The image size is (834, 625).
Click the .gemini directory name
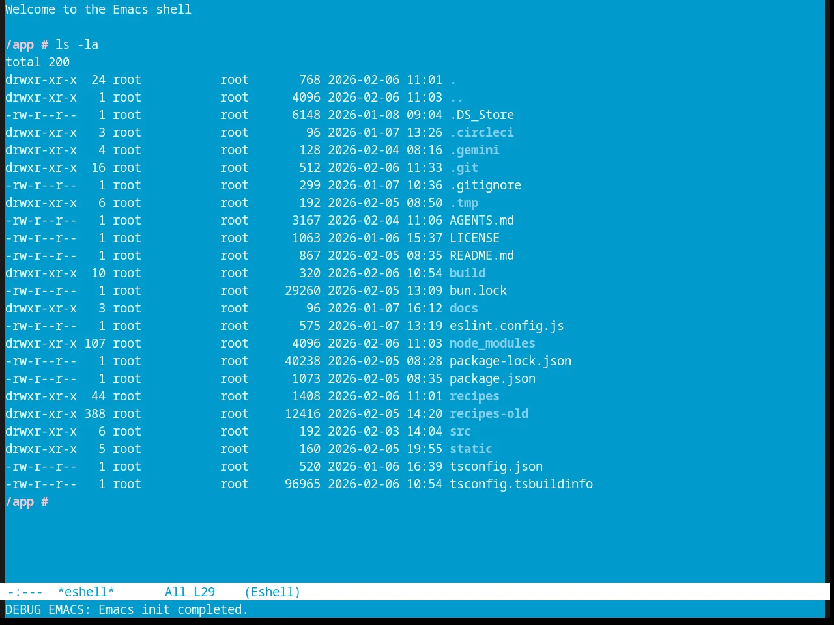click(474, 150)
